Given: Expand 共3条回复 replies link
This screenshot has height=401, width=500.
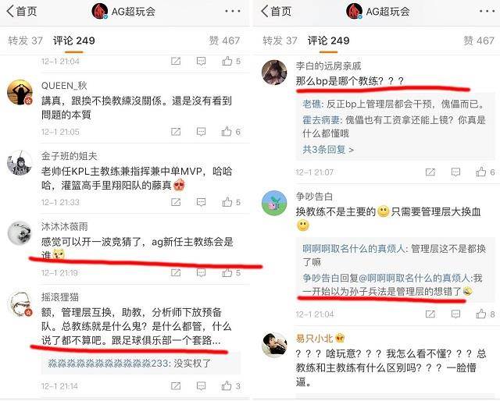Looking at the screenshot, I should (328, 149).
